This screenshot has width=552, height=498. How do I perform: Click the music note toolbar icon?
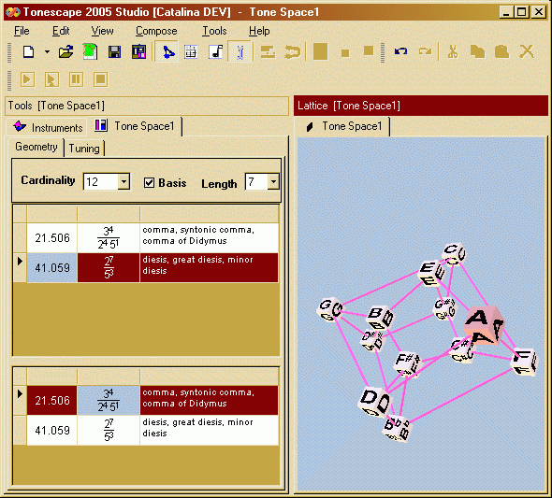click(215, 52)
